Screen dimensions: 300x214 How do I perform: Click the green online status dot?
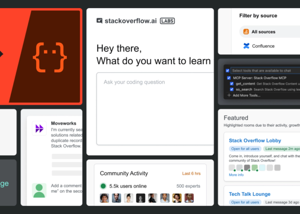coord(103,186)
